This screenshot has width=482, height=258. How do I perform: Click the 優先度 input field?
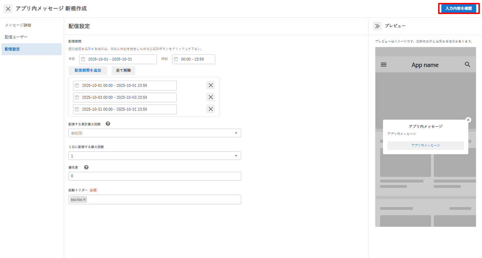(x=155, y=176)
